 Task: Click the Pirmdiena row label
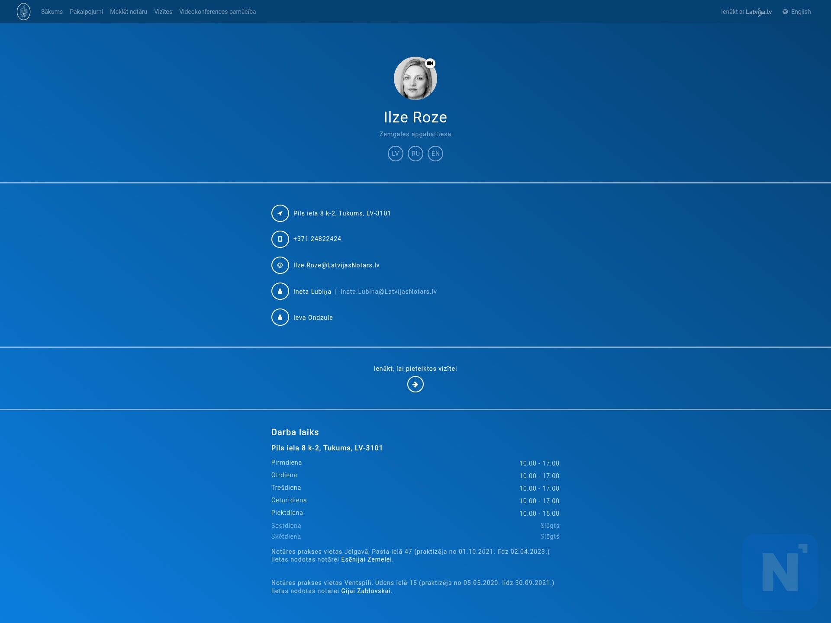click(x=287, y=462)
